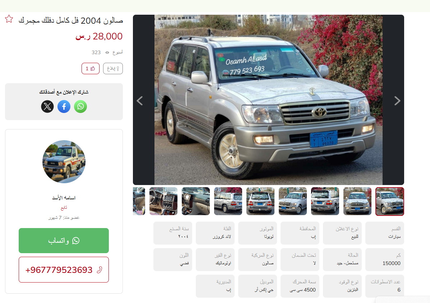Share the ad on X
The width and height of the screenshot is (430, 303).
pos(47,106)
